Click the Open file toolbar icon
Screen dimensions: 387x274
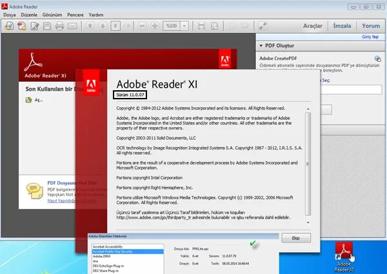pos(9,26)
